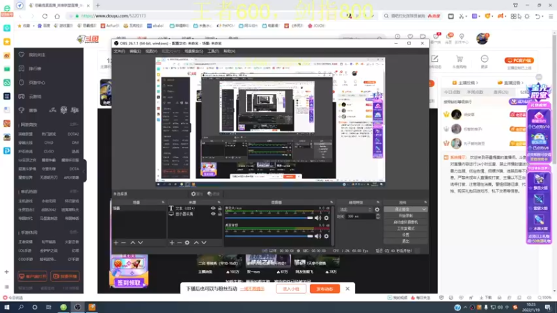Open the undo dropdown arrow in browser toolbar
The height and width of the screenshot is (313, 557).
543,16
